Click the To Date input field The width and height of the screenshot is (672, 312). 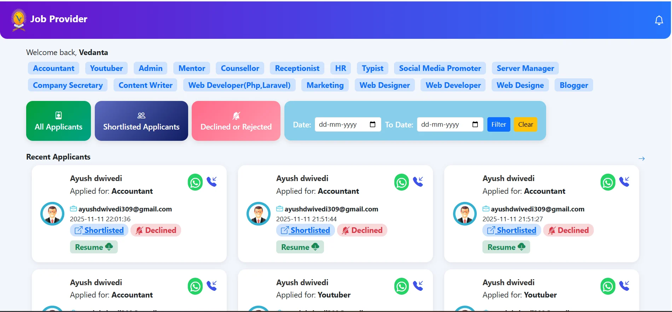[450, 124]
